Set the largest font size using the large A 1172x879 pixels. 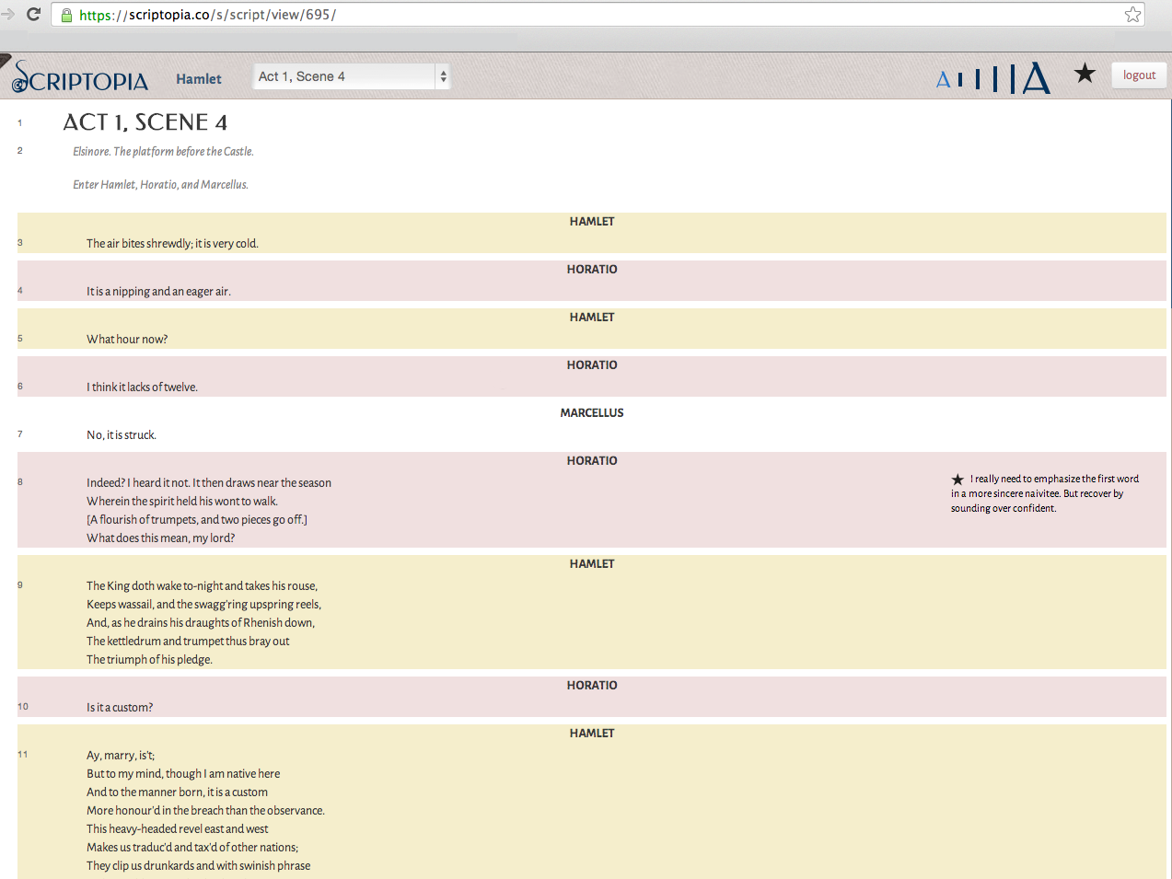(1036, 77)
